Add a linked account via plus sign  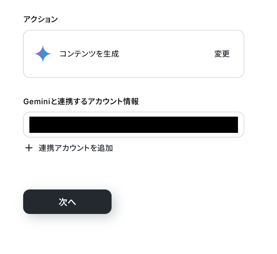29,148
